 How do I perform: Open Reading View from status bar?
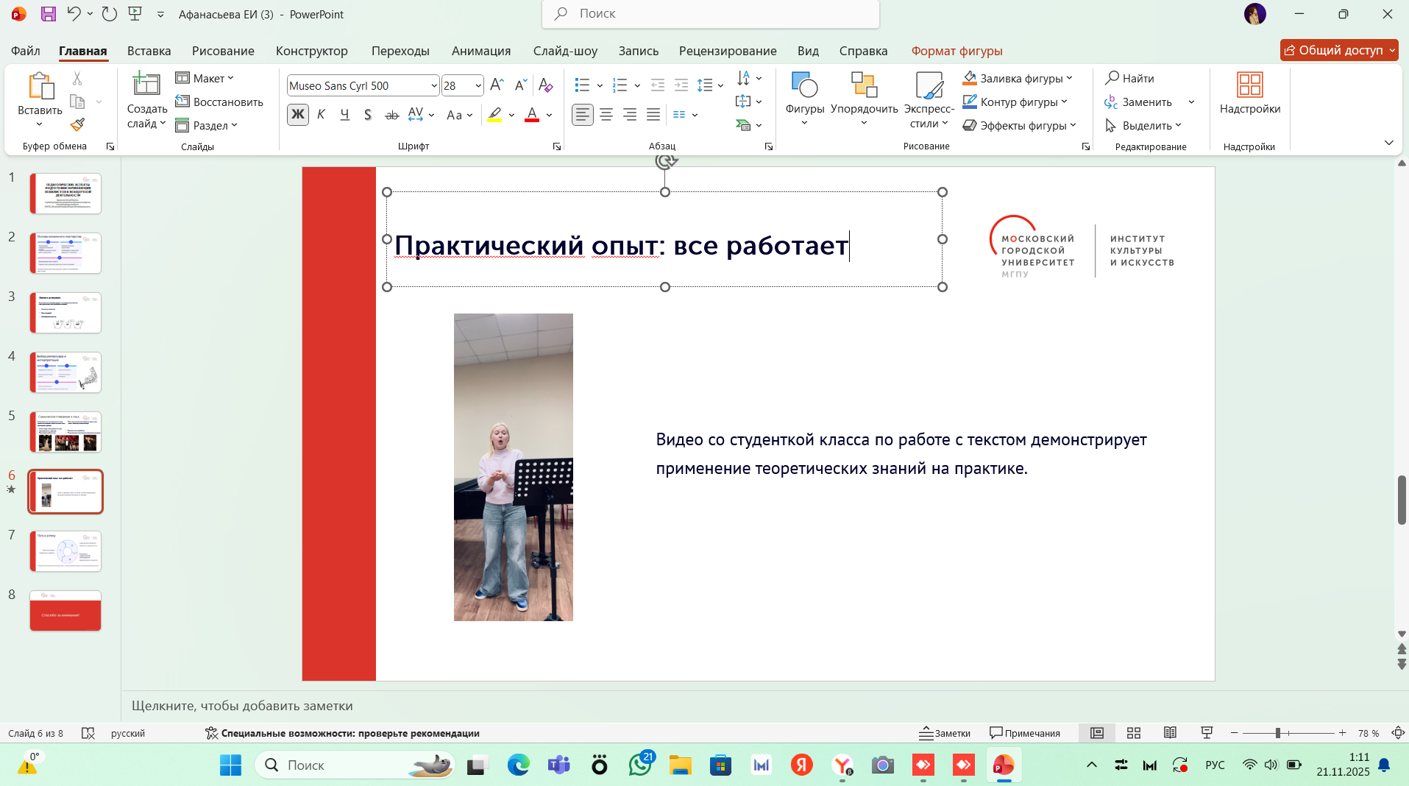click(1170, 733)
